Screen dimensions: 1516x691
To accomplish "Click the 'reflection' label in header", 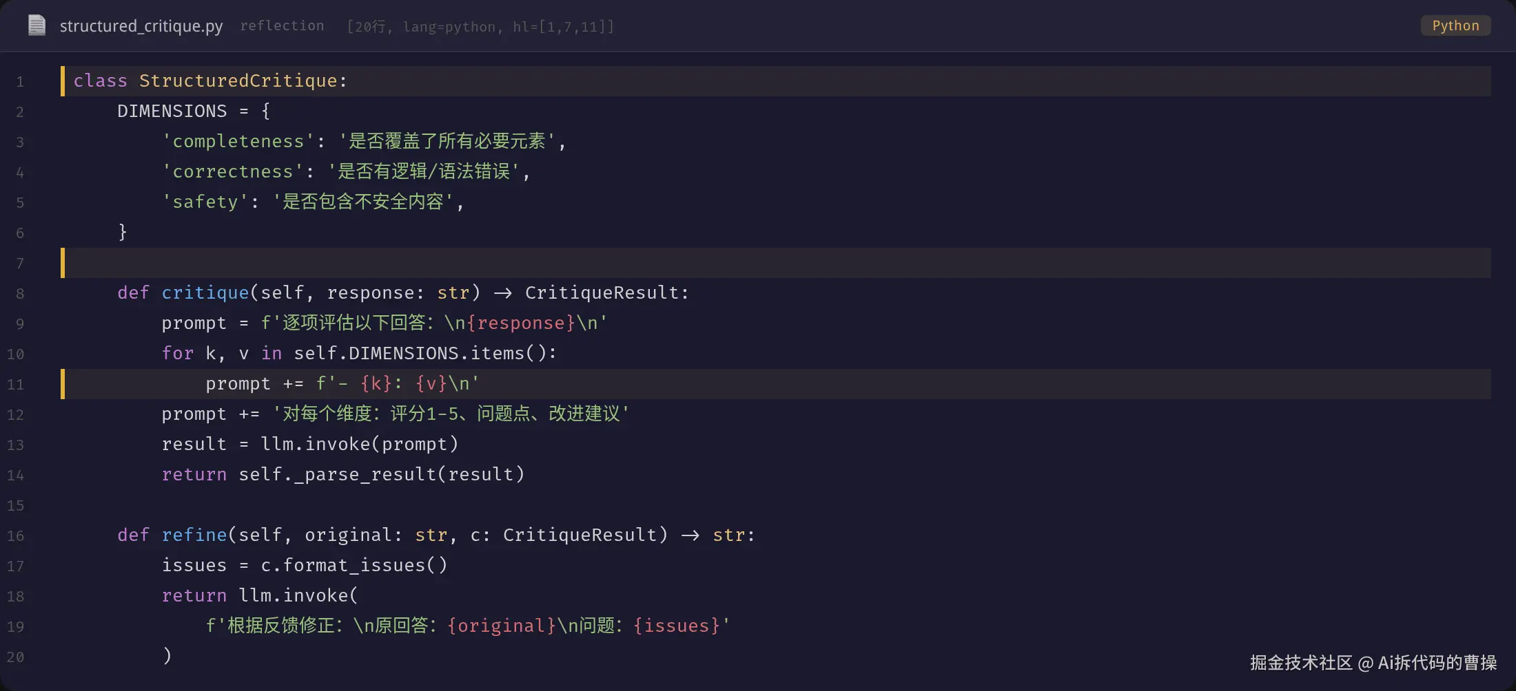I will click(282, 25).
